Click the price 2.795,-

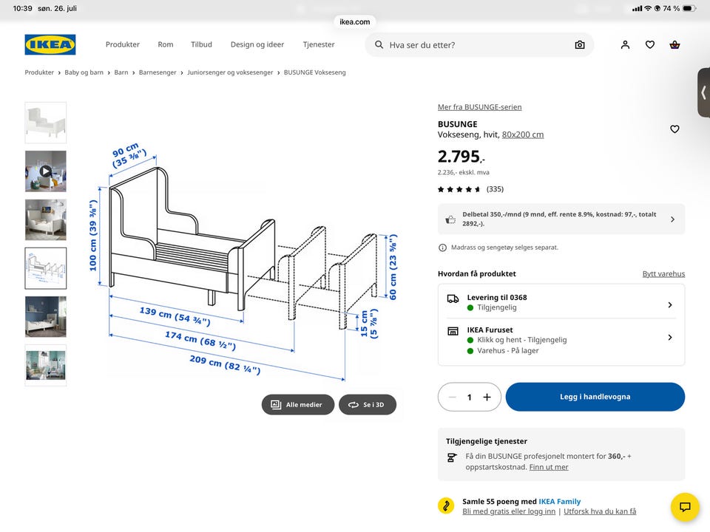(461, 157)
